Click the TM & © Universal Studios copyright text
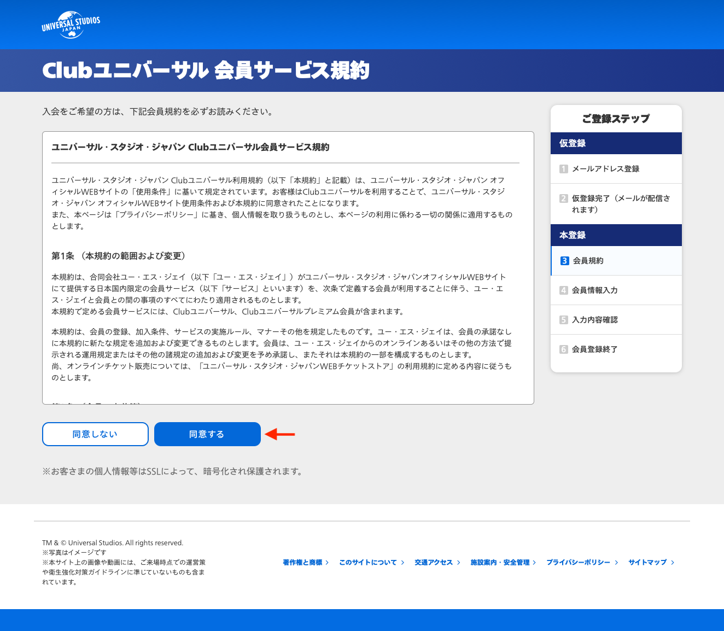The image size is (724, 631). coord(113,543)
